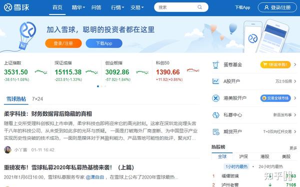
Task: Click 下载App in top bar
Action: coord(242,7)
